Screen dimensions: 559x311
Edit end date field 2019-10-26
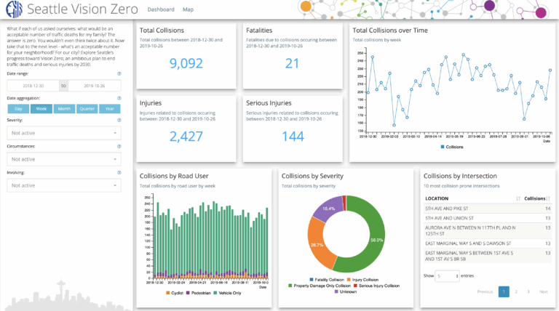coord(95,86)
